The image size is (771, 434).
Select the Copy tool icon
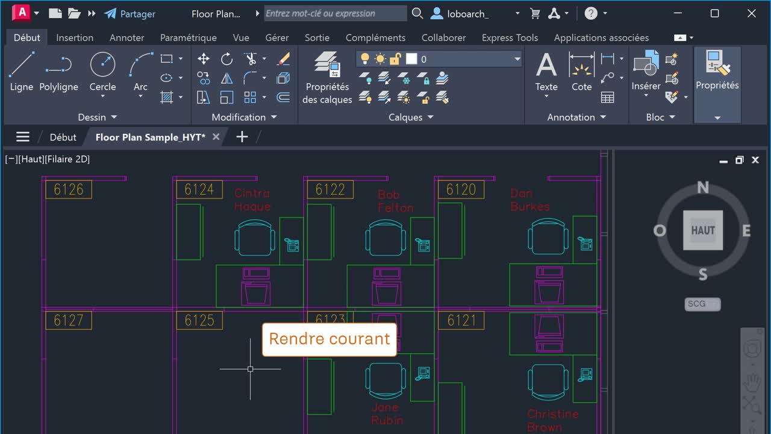click(204, 78)
